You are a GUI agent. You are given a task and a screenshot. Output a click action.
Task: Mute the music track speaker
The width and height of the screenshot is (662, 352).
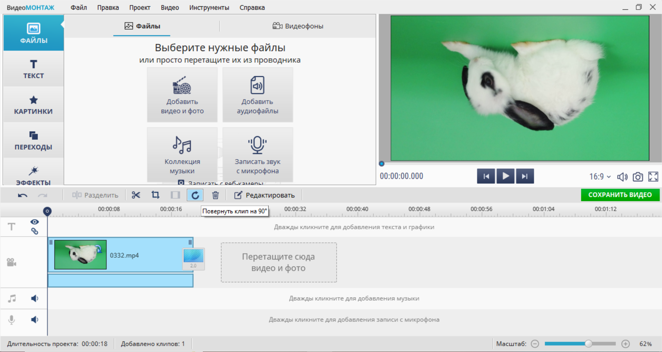(x=34, y=298)
